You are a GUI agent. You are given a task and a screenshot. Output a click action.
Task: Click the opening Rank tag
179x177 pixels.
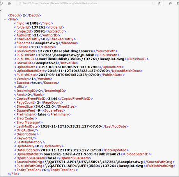click(x=21, y=95)
